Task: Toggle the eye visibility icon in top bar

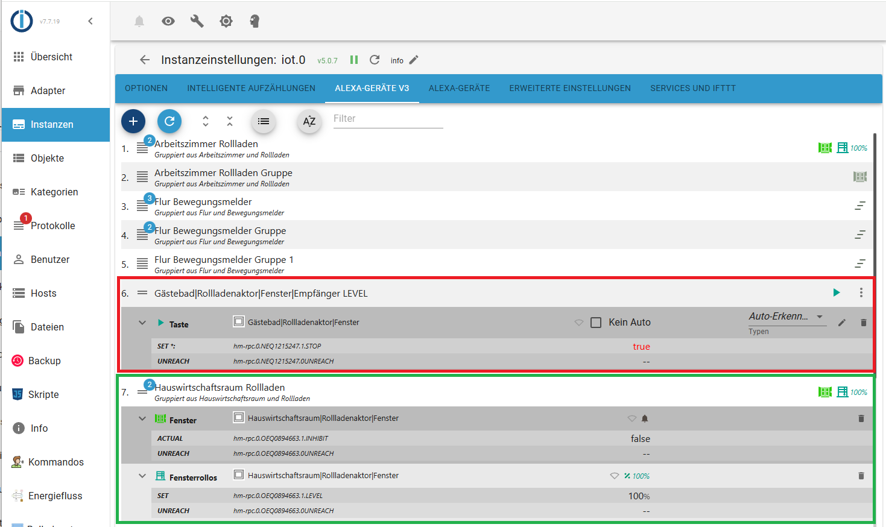Action: pos(168,21)
